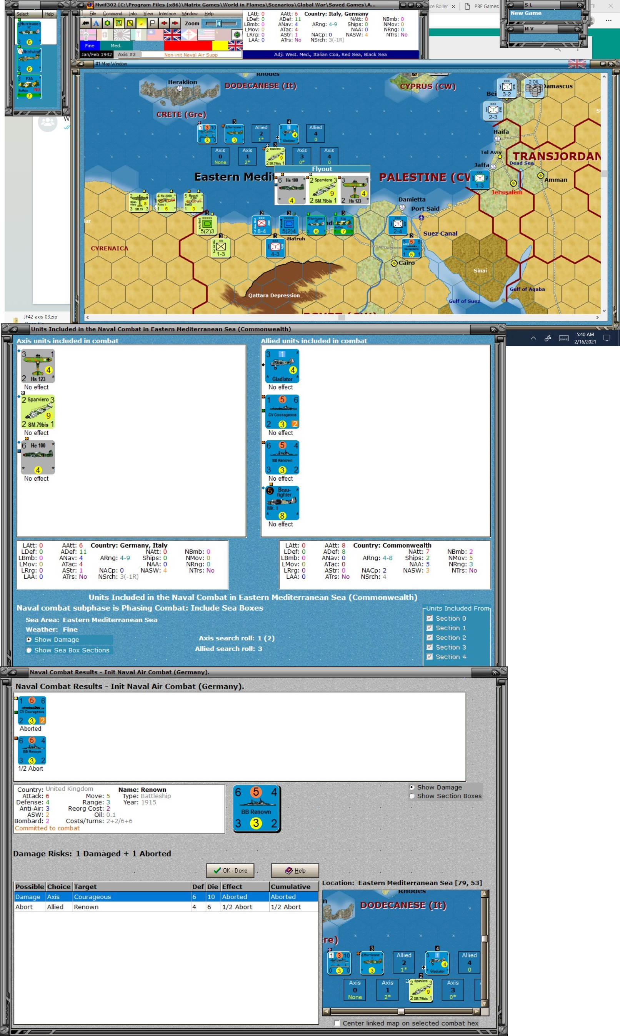Click the Hs 123 counter in the Flyout popup

click(x=355, y=190)
